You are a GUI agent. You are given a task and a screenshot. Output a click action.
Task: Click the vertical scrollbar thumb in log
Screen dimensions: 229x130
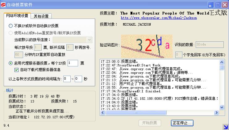coord(222,67)
